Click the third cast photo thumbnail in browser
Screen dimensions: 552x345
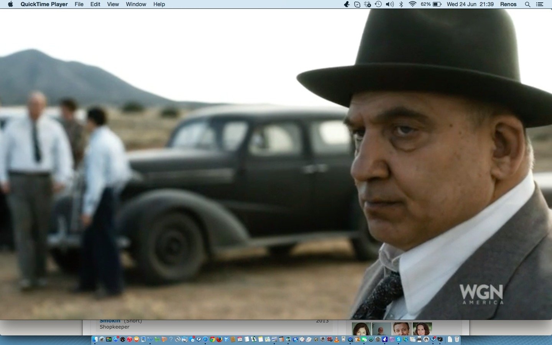coord(402,329)
